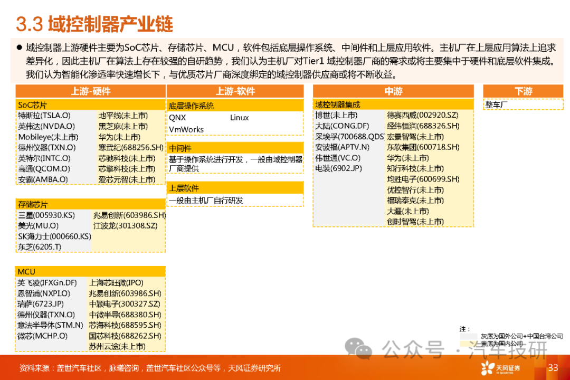Select "爱芯元智(未上市)" entry
Image resolution: width=570 pixels, height=380 pixels.
point(127,179)
